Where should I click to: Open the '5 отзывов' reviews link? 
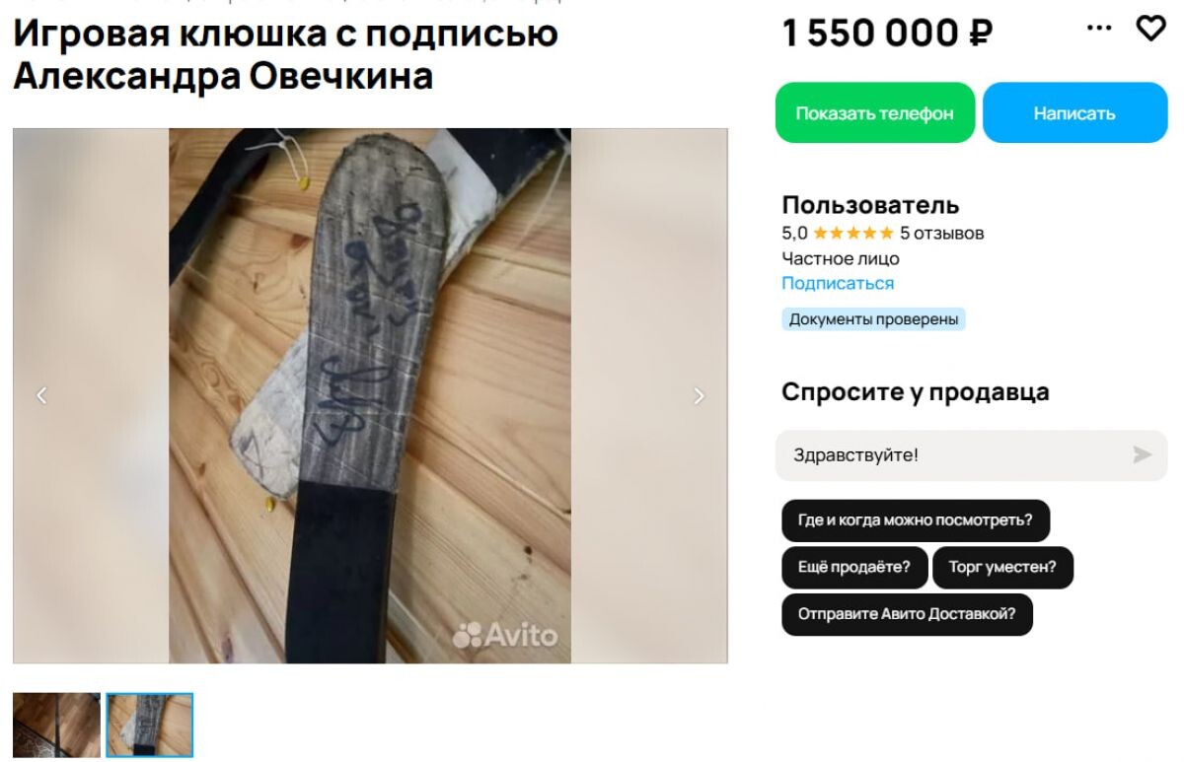coord(941,234)
